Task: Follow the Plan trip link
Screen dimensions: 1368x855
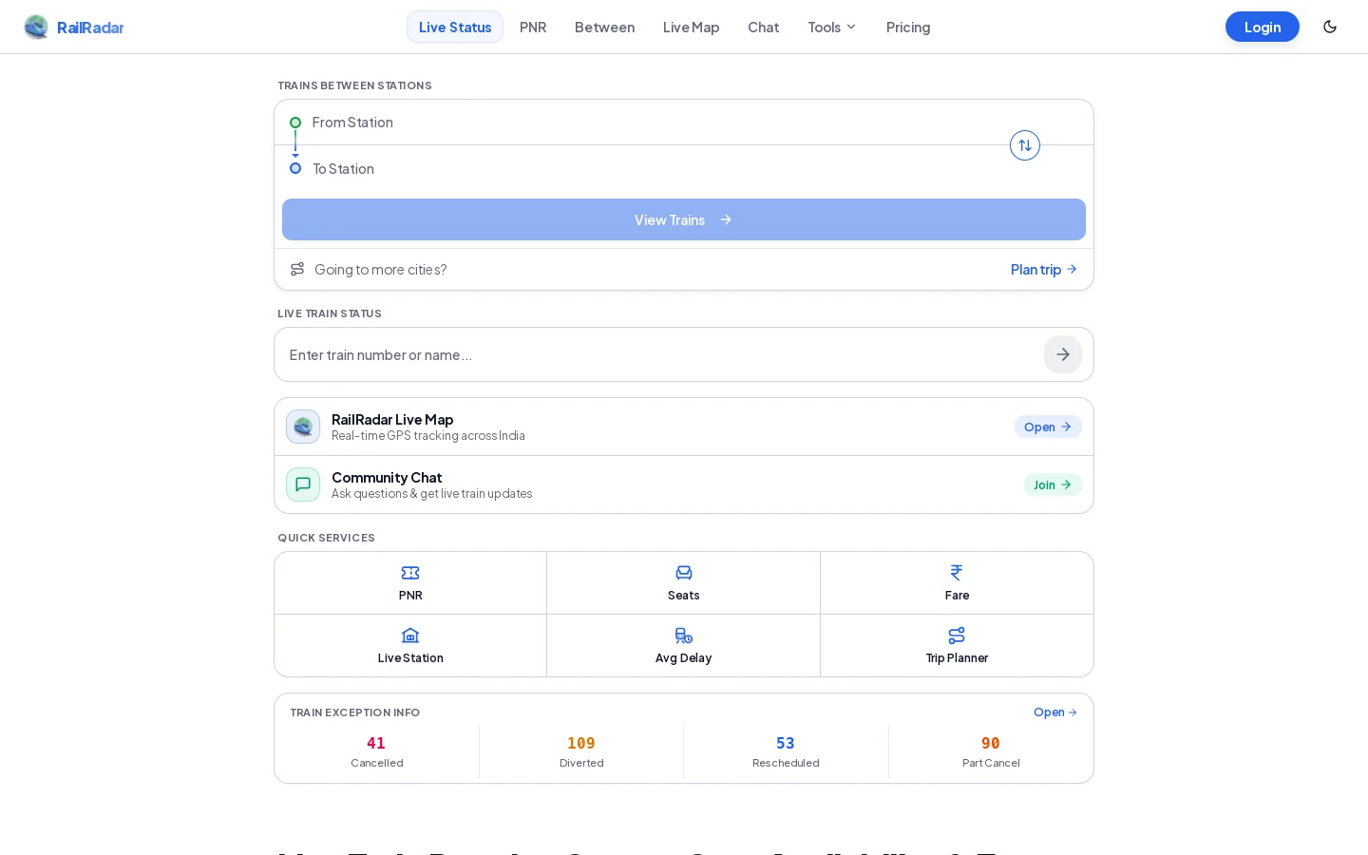Action: [x=1044, y=269]
